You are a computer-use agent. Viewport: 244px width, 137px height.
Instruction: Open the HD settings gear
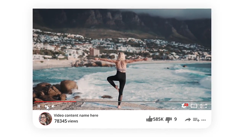coord(185,106)
